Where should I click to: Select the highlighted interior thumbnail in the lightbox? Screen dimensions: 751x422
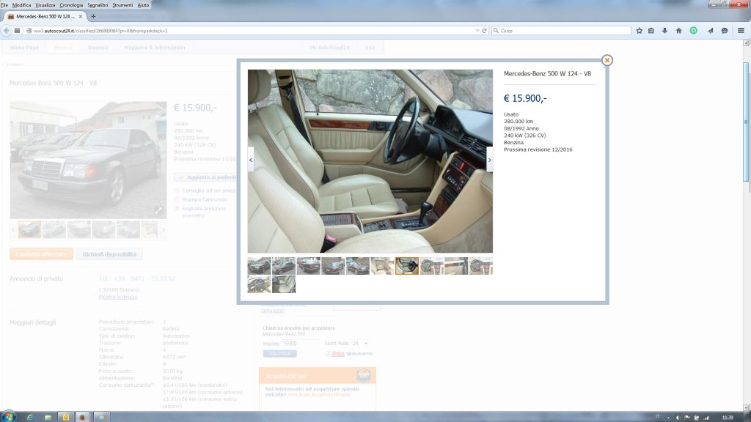tap(407, 266)
